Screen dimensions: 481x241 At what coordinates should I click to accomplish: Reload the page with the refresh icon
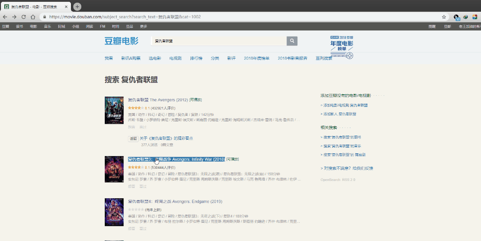(x=23, y=17)
